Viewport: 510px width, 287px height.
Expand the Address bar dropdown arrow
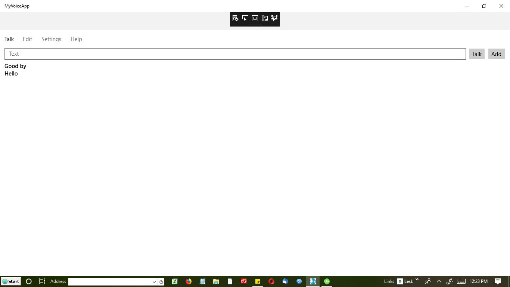[x=154, y=281]
